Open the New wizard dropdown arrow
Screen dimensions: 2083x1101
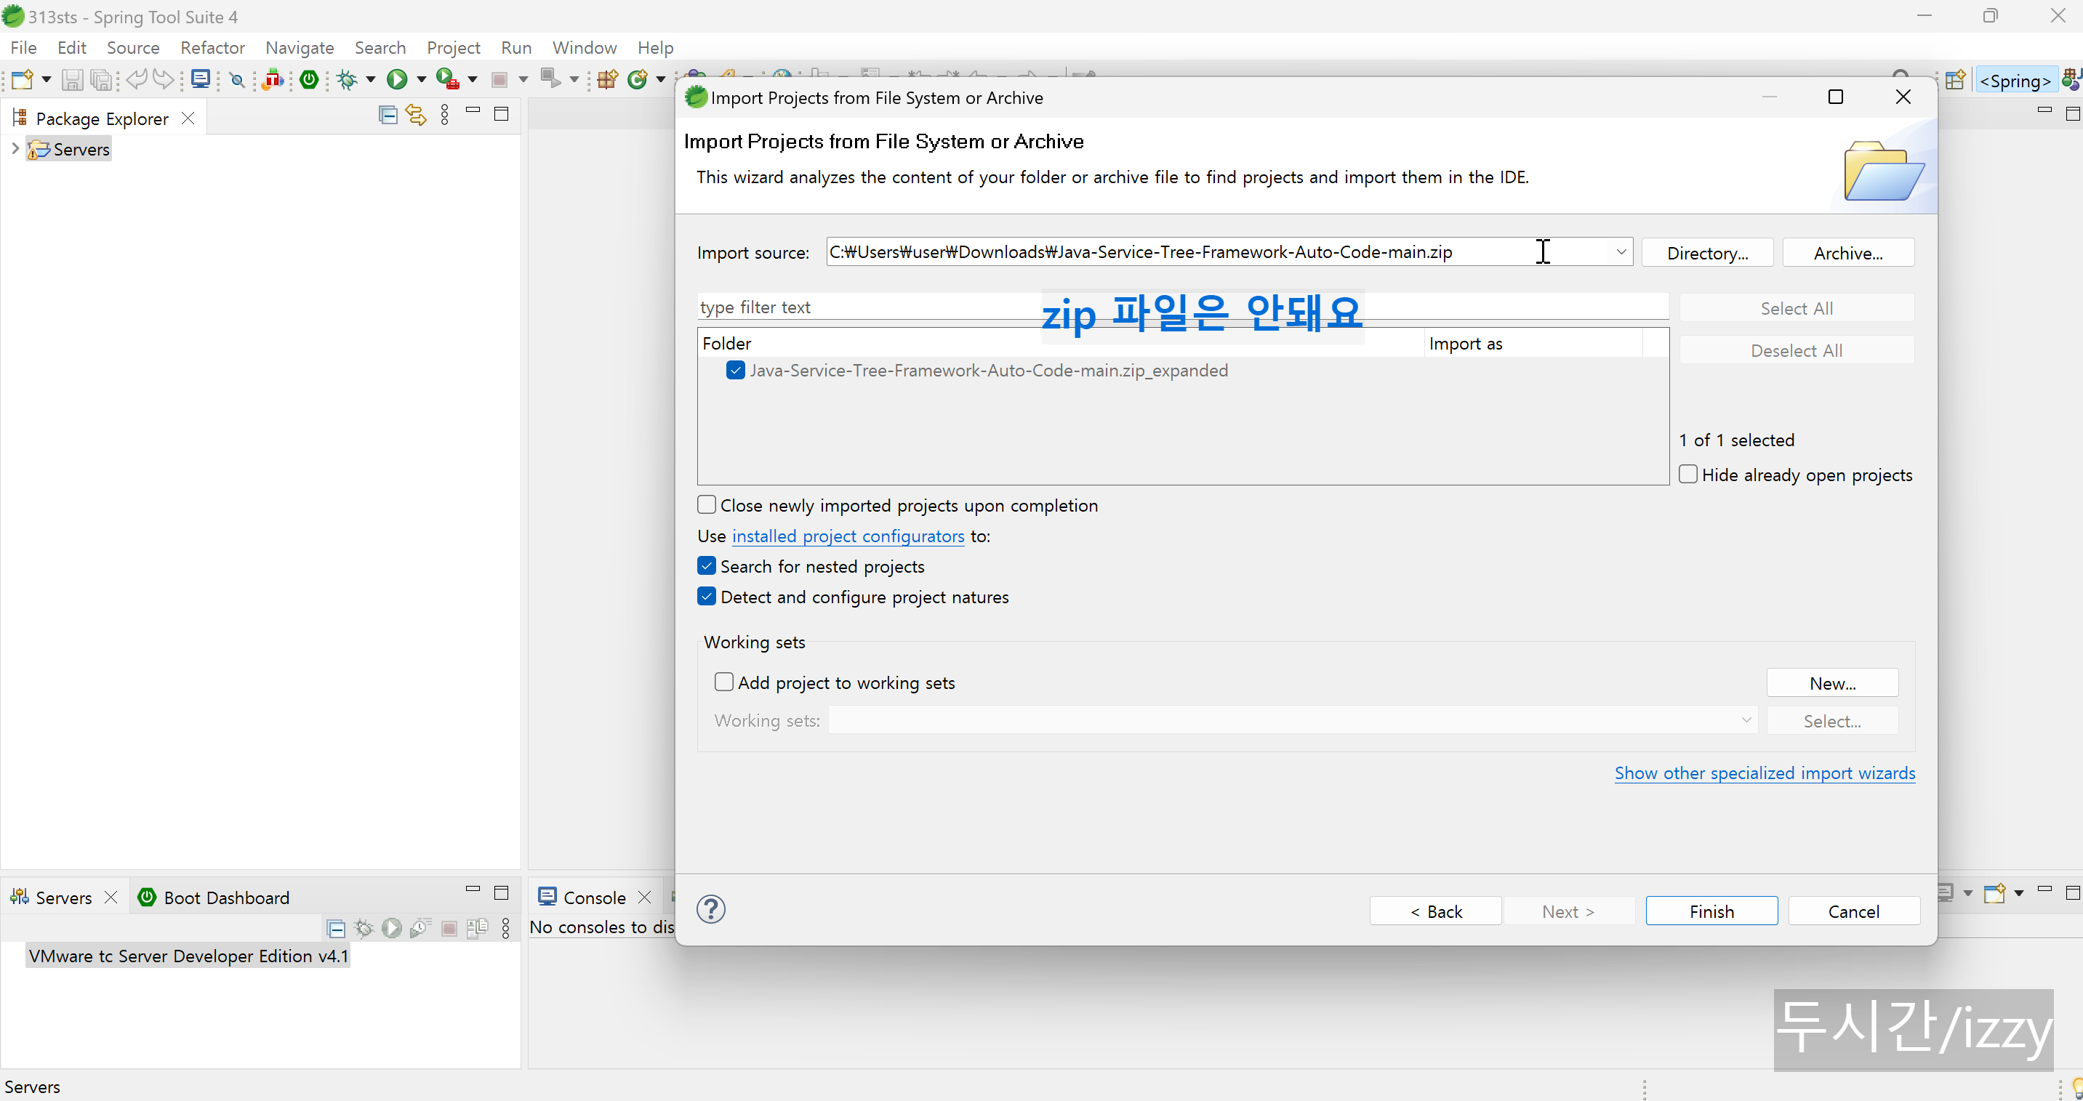click(x=46, y=79)
